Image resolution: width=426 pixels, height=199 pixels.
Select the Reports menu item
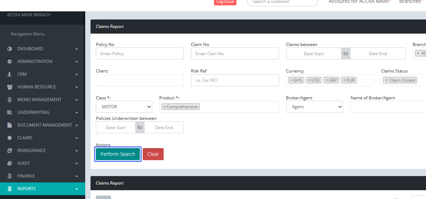27,189
